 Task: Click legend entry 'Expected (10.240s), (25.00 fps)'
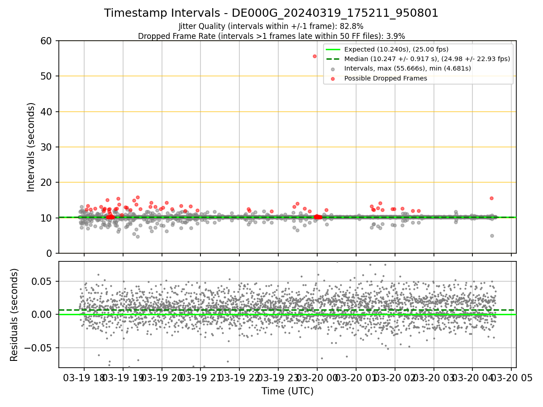click(396, 49)
